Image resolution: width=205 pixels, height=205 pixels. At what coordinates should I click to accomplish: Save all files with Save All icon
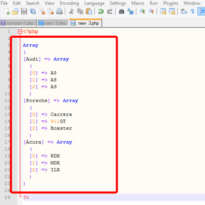click(x=33, y=11)
